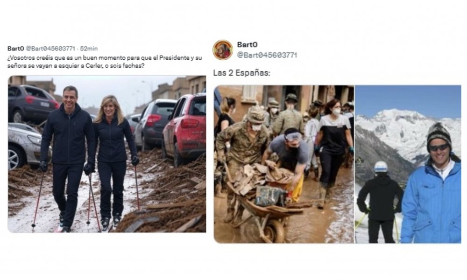Click the woman wearing white face mask
Screen dimensions: 467x280
(333, 140)
